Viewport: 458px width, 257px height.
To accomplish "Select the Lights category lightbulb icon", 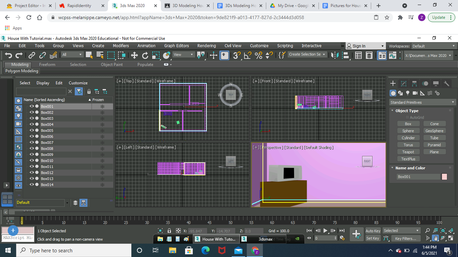I will click(x=408, y=93).
